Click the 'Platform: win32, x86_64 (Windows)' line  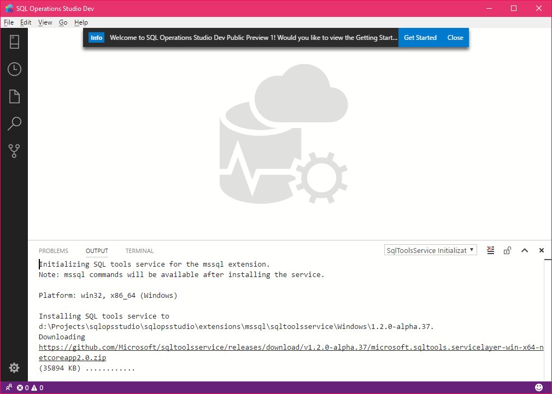(108, 296)
